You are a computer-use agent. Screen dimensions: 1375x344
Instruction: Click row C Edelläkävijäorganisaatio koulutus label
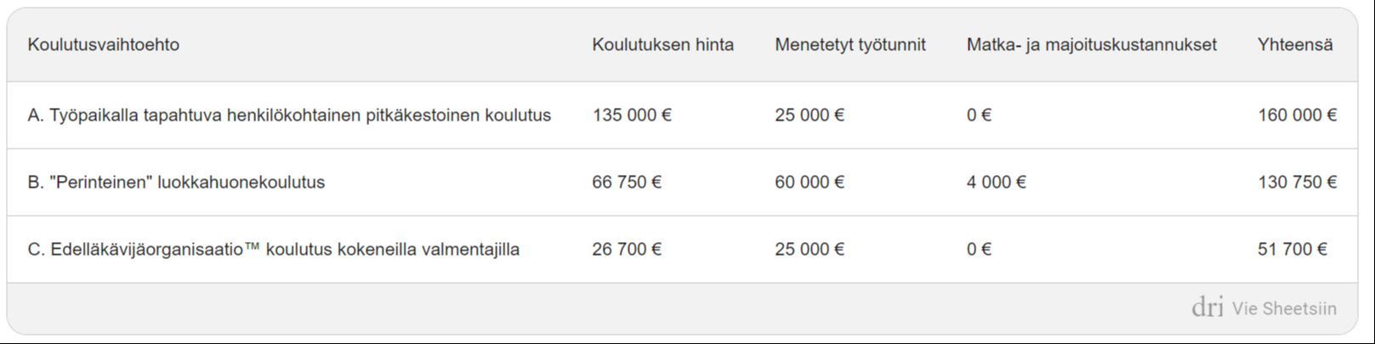click(273, 249)
